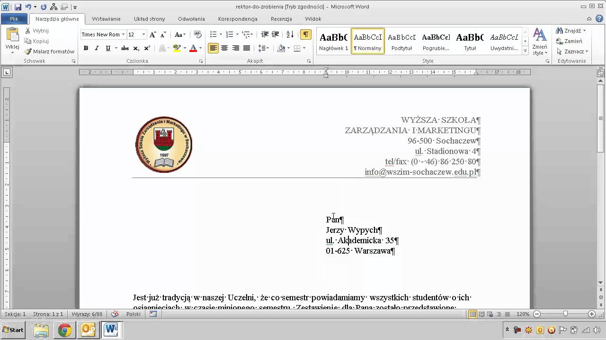Click Zmień style button
The height and width of the screenshot is (340, 606).
(x=540, y=42)
